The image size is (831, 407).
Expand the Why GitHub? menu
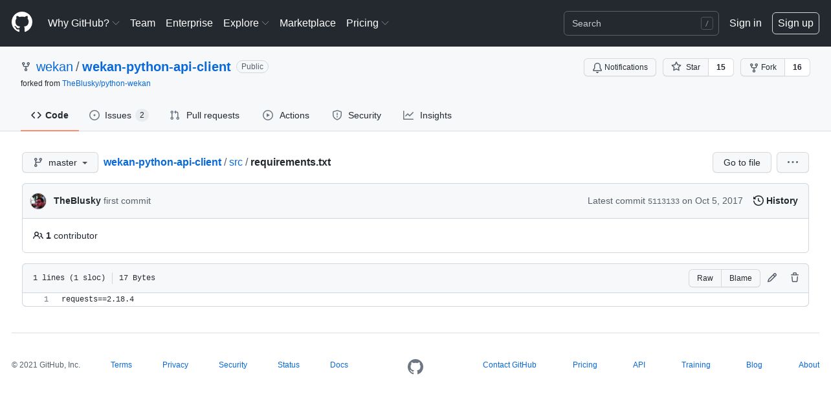(x=83, y=23)
